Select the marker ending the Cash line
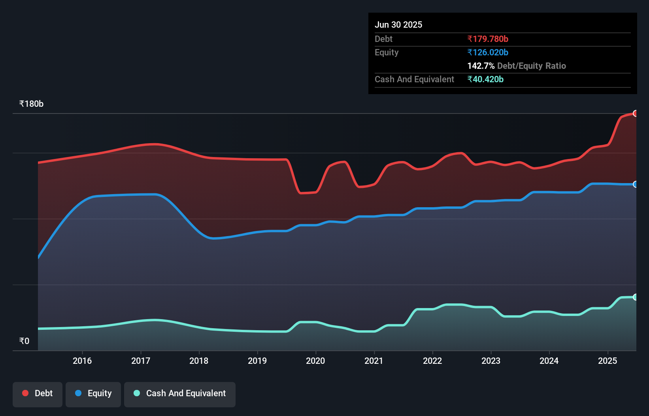The width and height of the screenshot is (649, 416). 636,297
